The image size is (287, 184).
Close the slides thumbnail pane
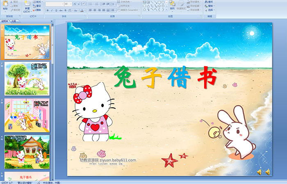coord(52,21)
